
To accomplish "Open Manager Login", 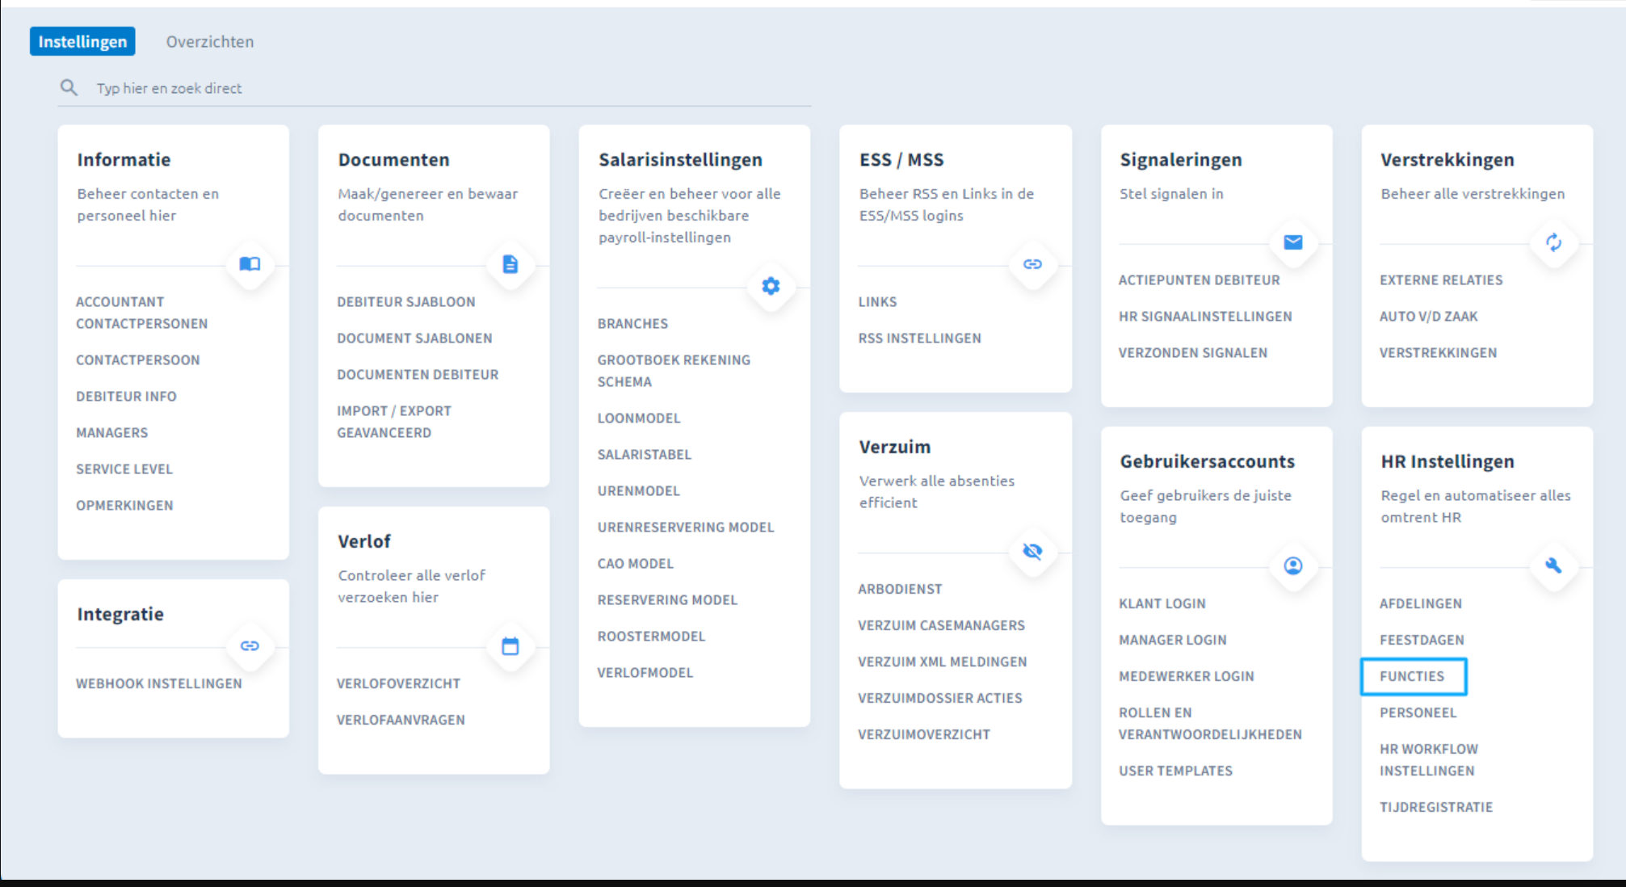I will (1173, 640).
